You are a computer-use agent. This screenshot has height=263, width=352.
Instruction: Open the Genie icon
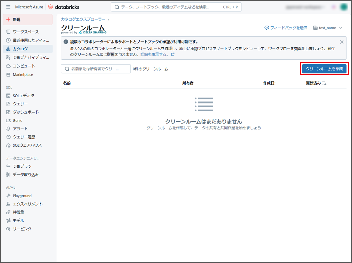[x=8, y=120]
